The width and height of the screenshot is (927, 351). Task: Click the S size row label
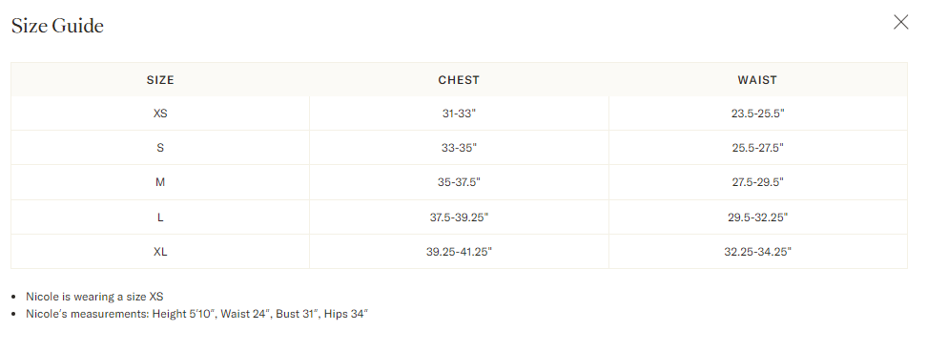(x=160, y=148)
